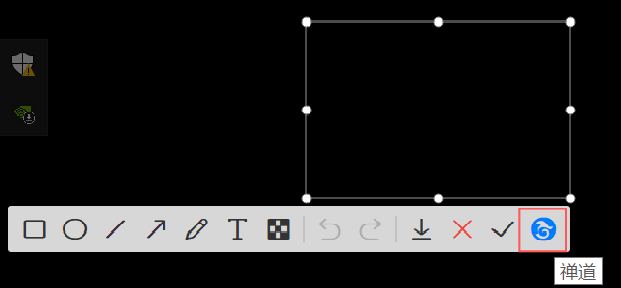This screenshot has height=288, width=621.
Task: Cancel the screenshot with red X
Action: [x=462, y=229]
